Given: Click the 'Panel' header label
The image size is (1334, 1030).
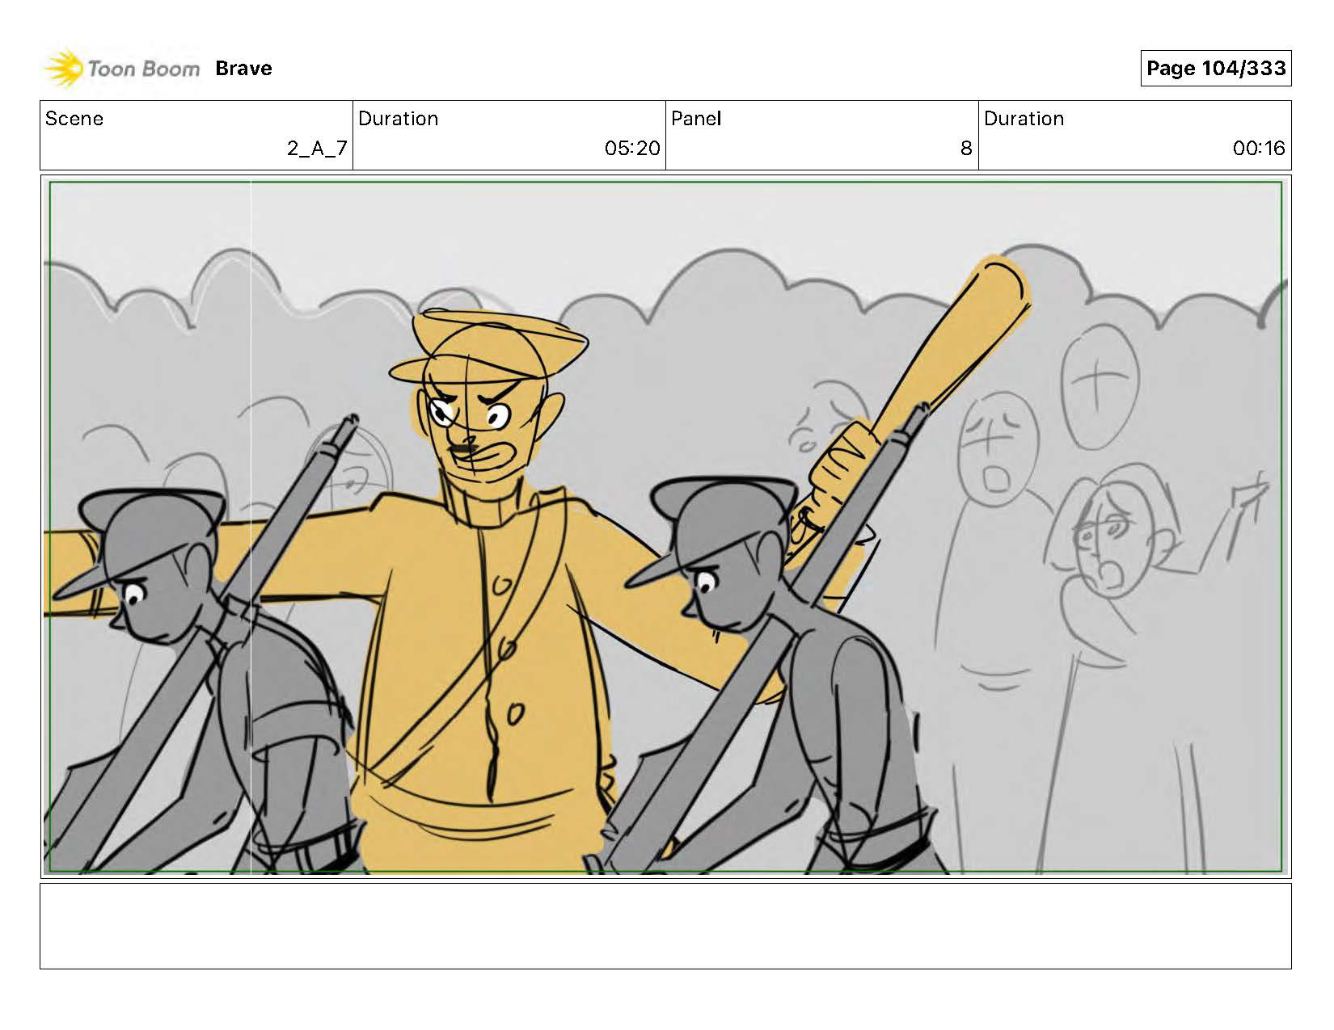Looking at the screenshot, I should click(696, 119).
